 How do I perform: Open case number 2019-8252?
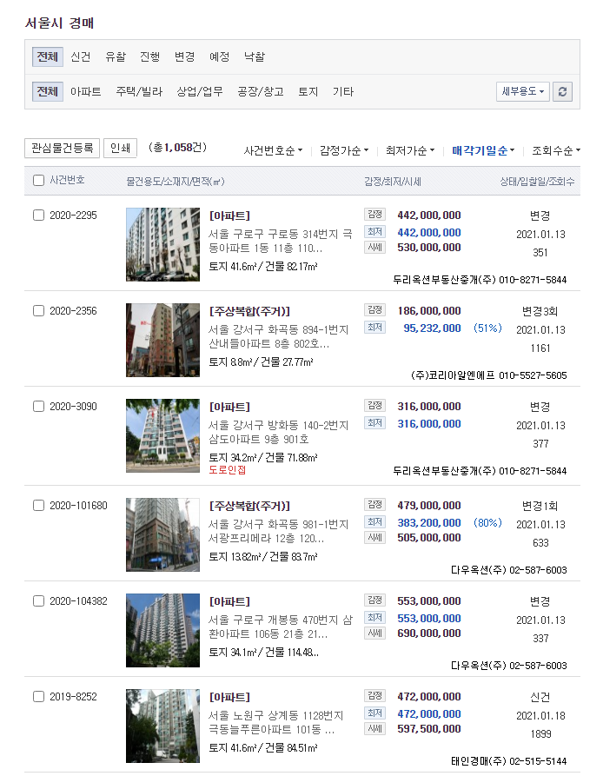[x=73, y=696]
